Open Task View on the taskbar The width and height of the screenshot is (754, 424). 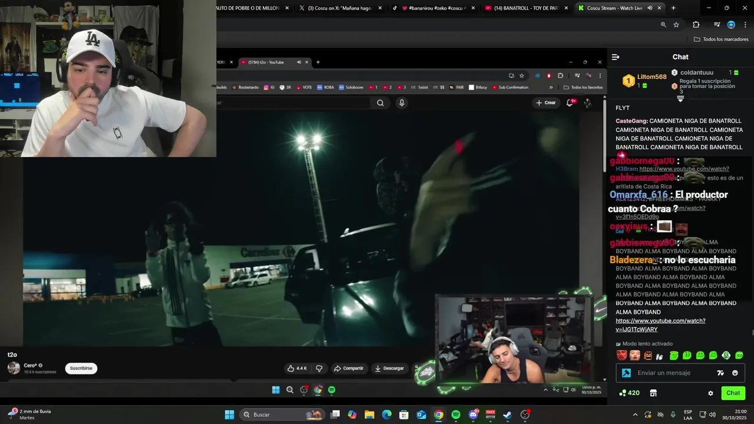tap(335, 415)
